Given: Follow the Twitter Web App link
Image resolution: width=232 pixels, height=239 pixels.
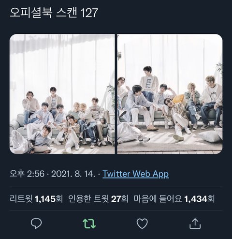Looking at the screenshot, I should [x=136, y=174].
